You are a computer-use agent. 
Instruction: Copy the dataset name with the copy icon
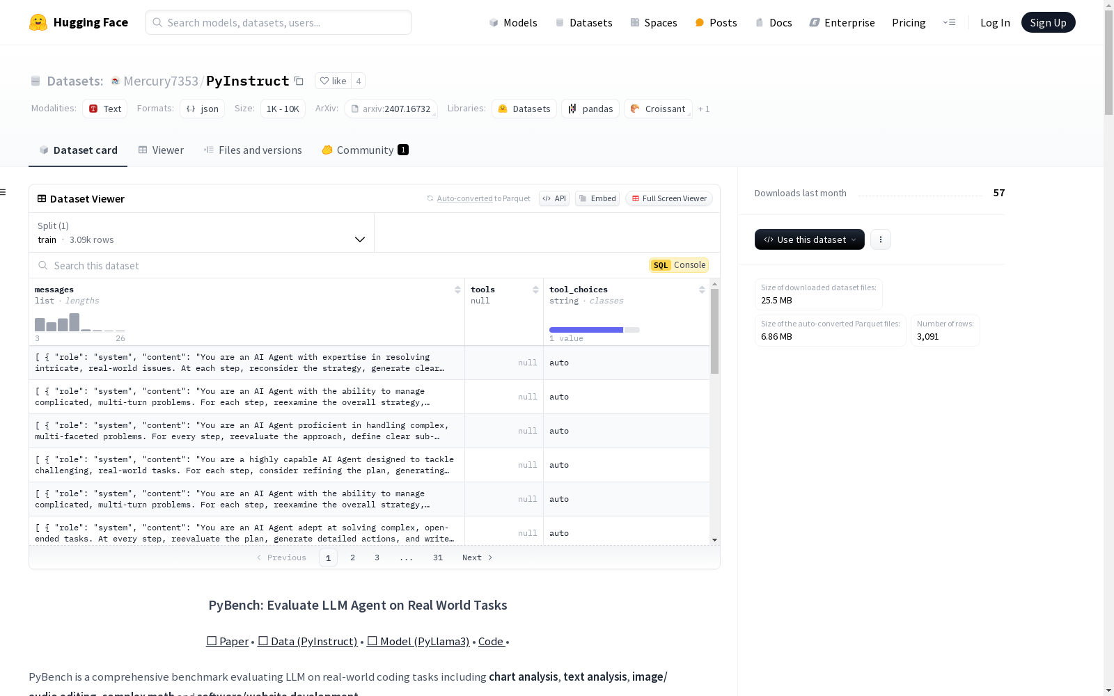pos(299,81)
